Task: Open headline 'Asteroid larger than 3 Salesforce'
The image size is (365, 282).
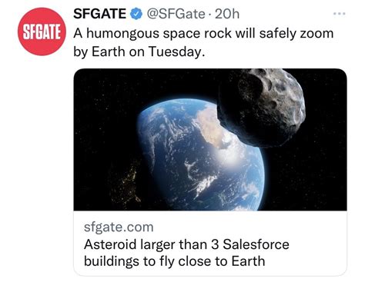Action: pyautogui.click(x=186, y=244)
